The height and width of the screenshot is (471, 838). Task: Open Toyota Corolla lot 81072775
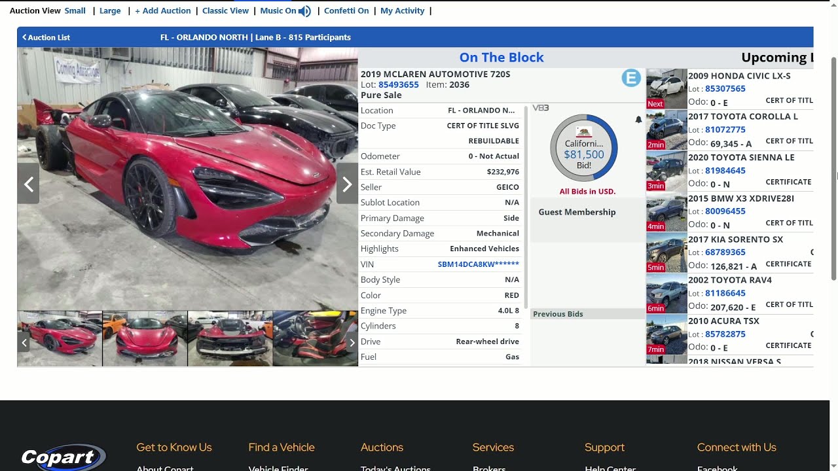725,130
